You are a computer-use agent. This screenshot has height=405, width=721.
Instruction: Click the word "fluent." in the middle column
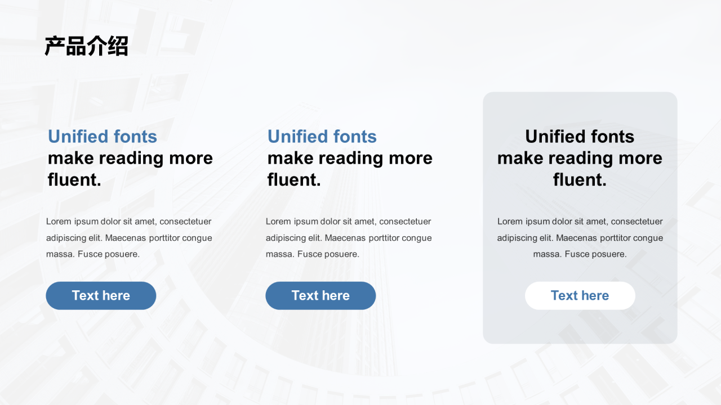point(295,180)
